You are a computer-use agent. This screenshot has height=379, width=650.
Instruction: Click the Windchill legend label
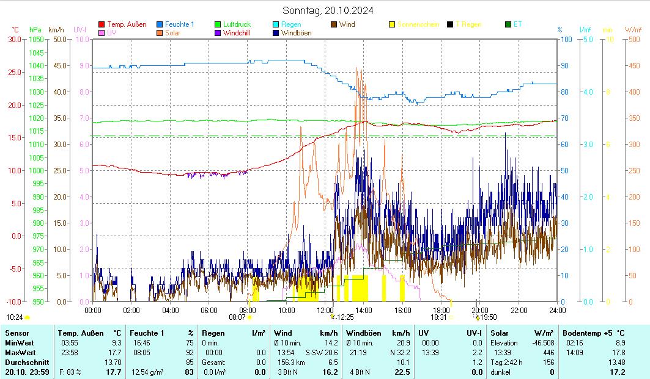click(x=236, y=33)
